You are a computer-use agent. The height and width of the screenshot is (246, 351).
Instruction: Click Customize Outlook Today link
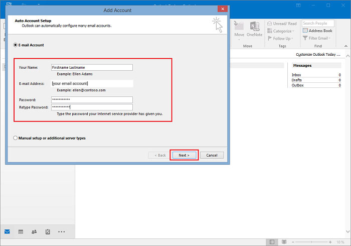tap(318, 54)
